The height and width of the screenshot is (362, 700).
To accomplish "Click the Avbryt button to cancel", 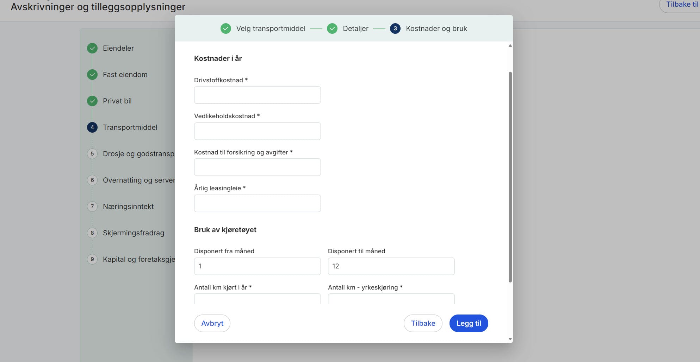I will coord(212,323).
